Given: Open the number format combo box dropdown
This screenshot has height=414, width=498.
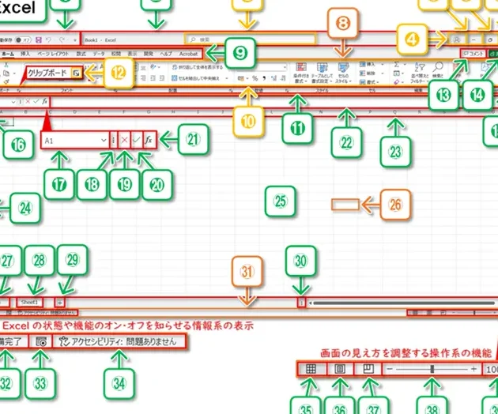Looking at the screenshot, I should pyautogui.click(x=285, y=67).
